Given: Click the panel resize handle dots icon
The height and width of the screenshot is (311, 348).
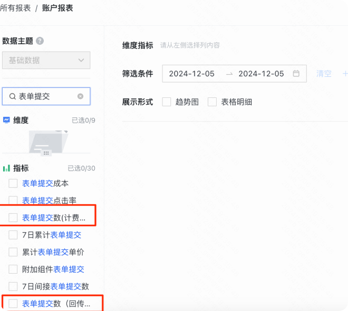Looking at the screenshot, I should tap(46, 153).
